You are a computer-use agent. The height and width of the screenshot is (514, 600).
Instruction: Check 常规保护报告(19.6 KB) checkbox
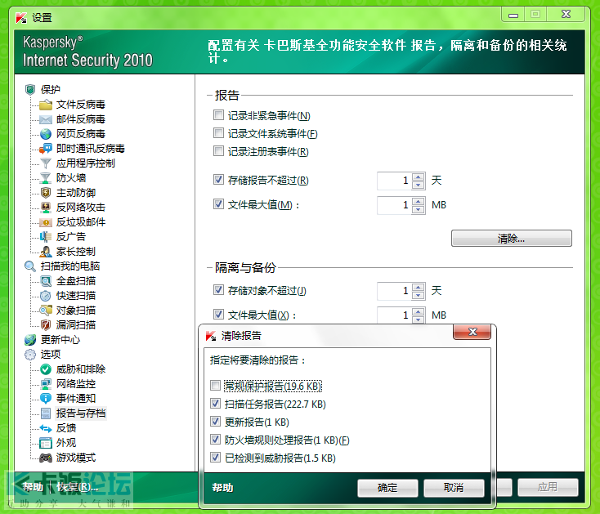tap(216, 385)
